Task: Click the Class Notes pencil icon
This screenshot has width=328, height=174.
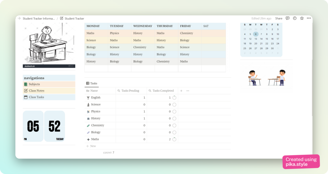Action: (x=26, y=91)
